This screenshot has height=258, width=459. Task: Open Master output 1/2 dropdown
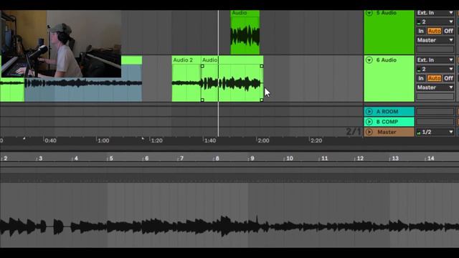click(x=435, y=132)
